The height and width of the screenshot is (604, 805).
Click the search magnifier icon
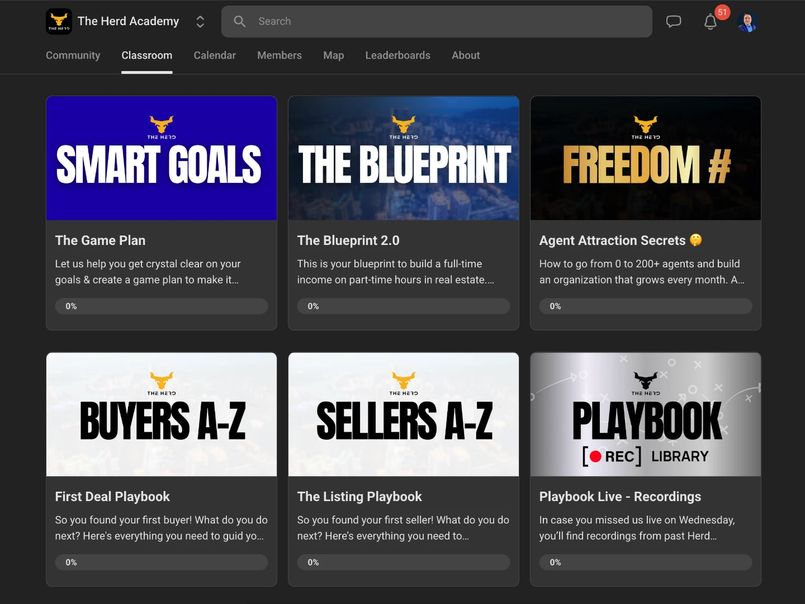click(x=240, y=21)
